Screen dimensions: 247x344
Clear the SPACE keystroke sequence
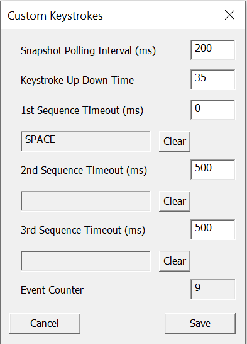(175, 141)
